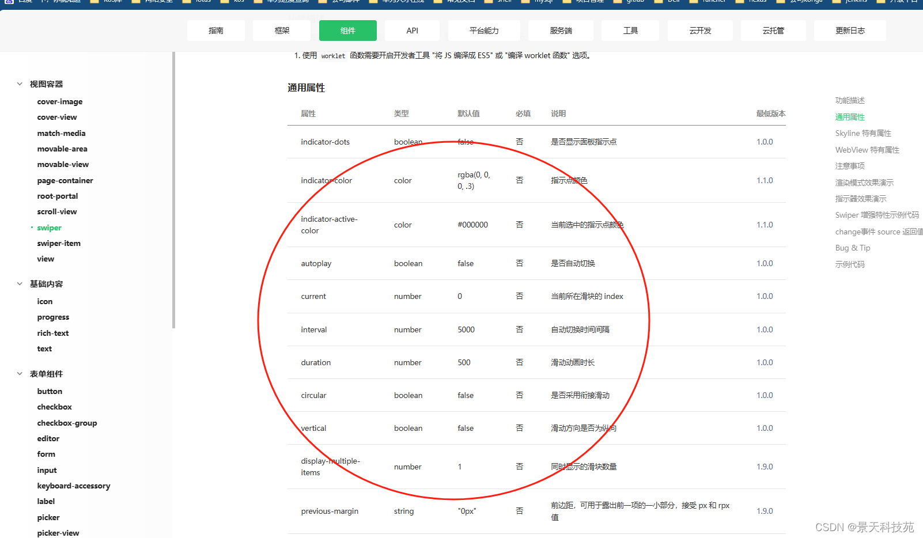Click the sidebar vertical scrollbar
This screenshot has height=538, width=923.
pyautogui.click(x=173, y=190)
